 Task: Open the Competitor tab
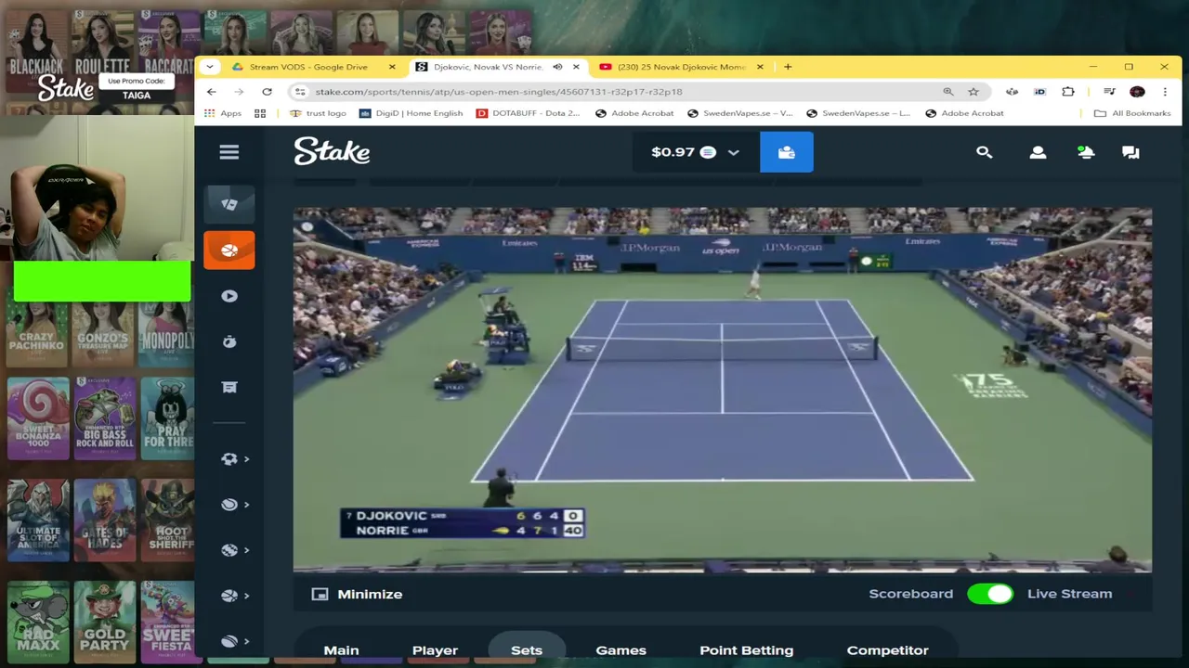tap(887, 650)
